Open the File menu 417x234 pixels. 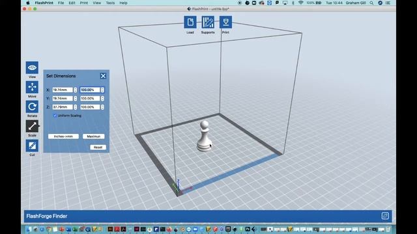61,3
